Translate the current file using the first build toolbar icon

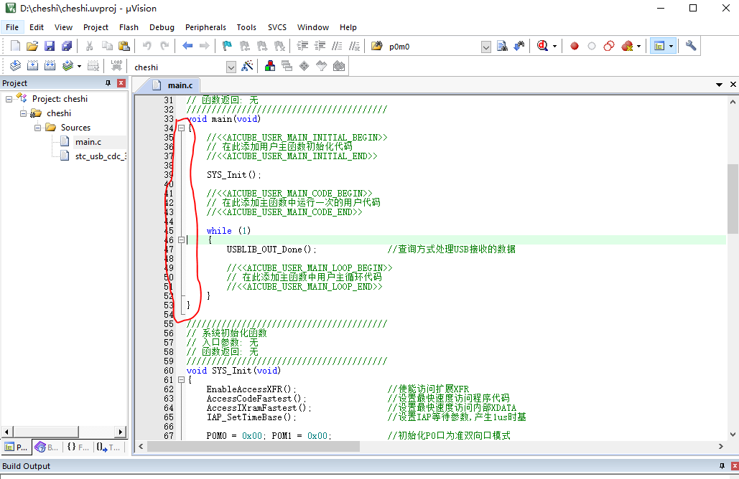coord(15,66)
